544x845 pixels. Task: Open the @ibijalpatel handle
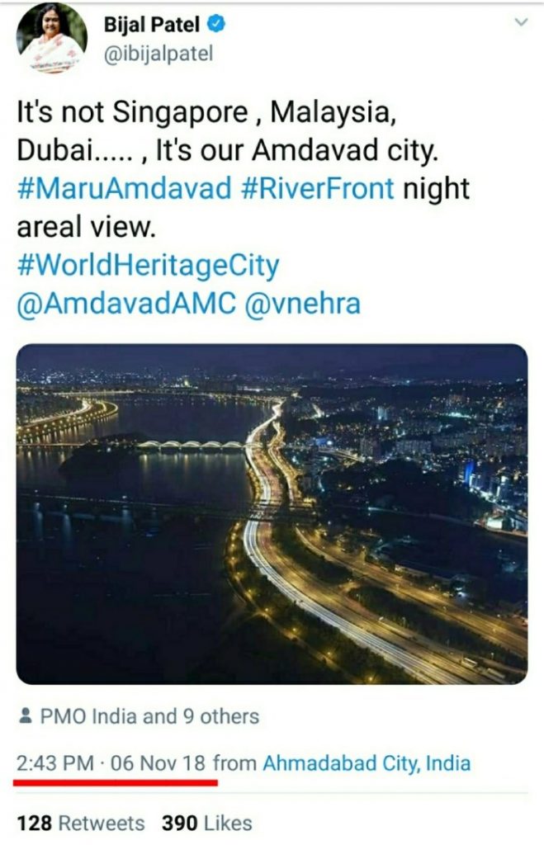coord(158,54)
